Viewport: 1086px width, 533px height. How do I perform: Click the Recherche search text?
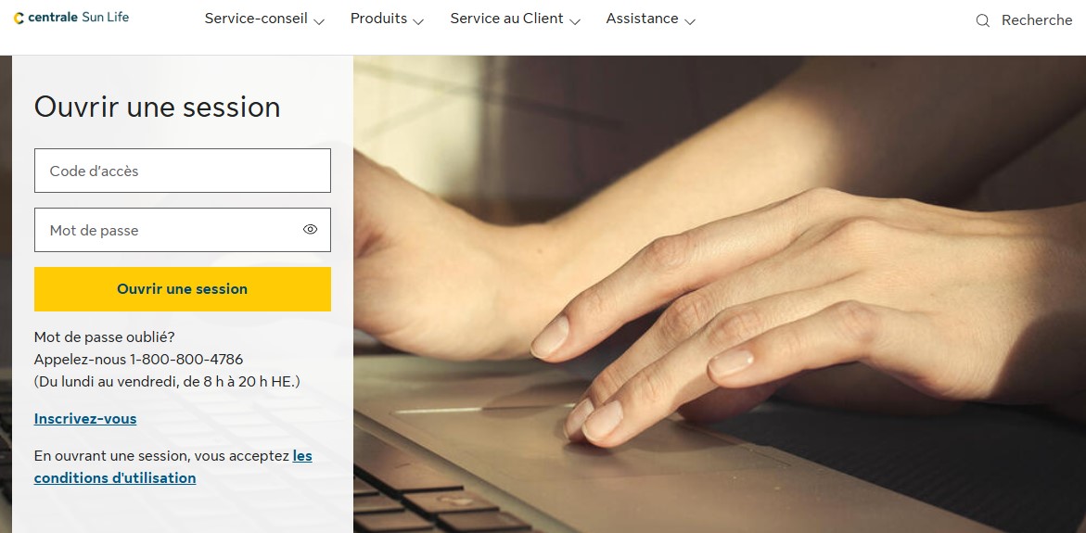(1037, 20)
